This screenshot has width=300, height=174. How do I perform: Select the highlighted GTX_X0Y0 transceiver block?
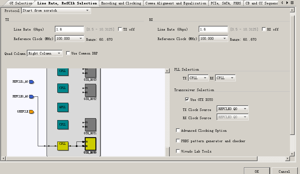(90, 144)
